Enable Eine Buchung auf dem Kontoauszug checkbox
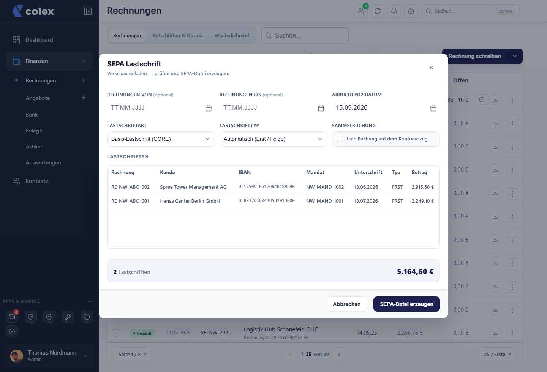The width and height of the screenshot is (547, 372). (x=340, y=139)
